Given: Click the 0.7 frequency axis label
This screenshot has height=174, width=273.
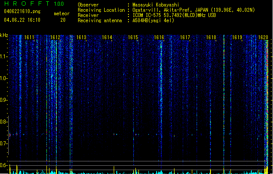Looking at the screenshot, I should (x=3, y=144).
